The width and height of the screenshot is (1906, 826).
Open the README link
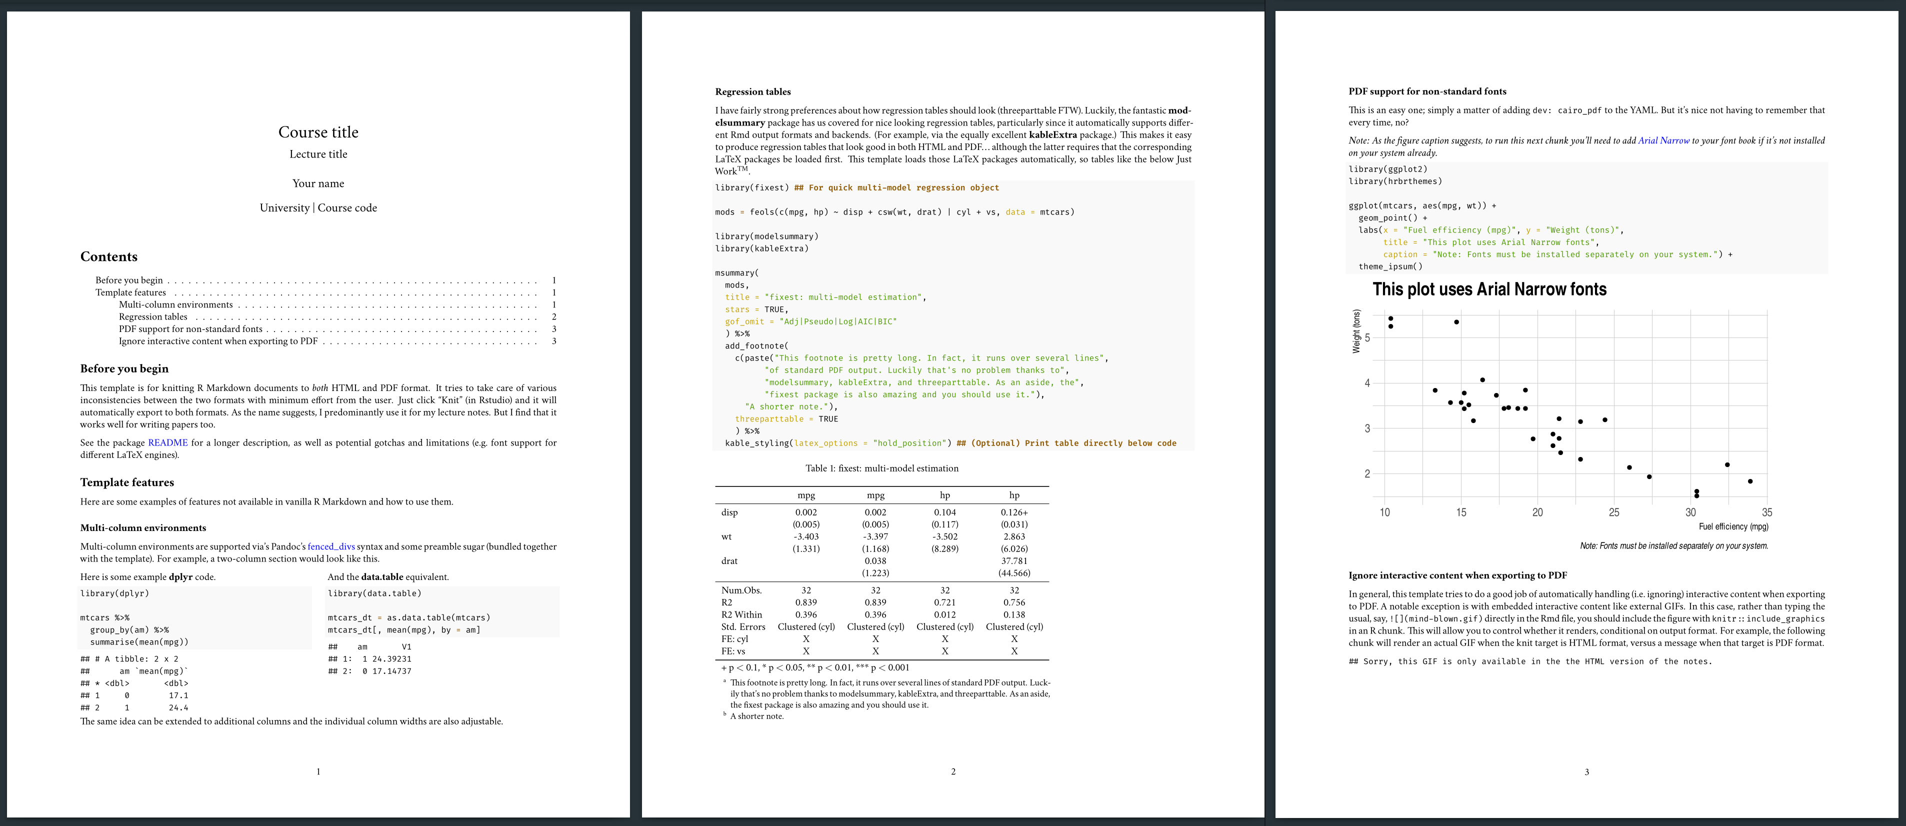point(167,442)
